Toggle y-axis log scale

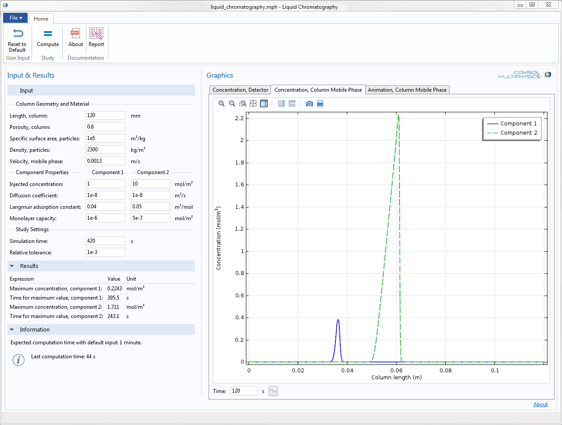(292, 104)
